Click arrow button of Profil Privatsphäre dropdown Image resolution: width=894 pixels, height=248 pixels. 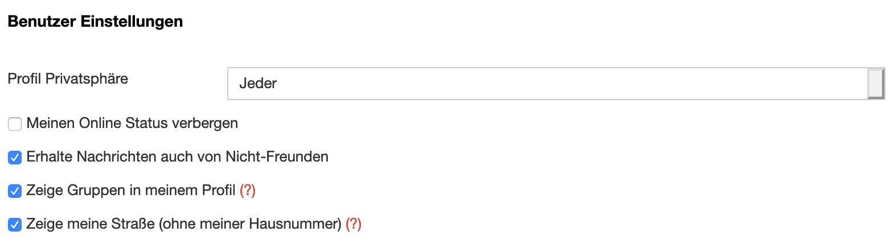click(x=876, y=84)
